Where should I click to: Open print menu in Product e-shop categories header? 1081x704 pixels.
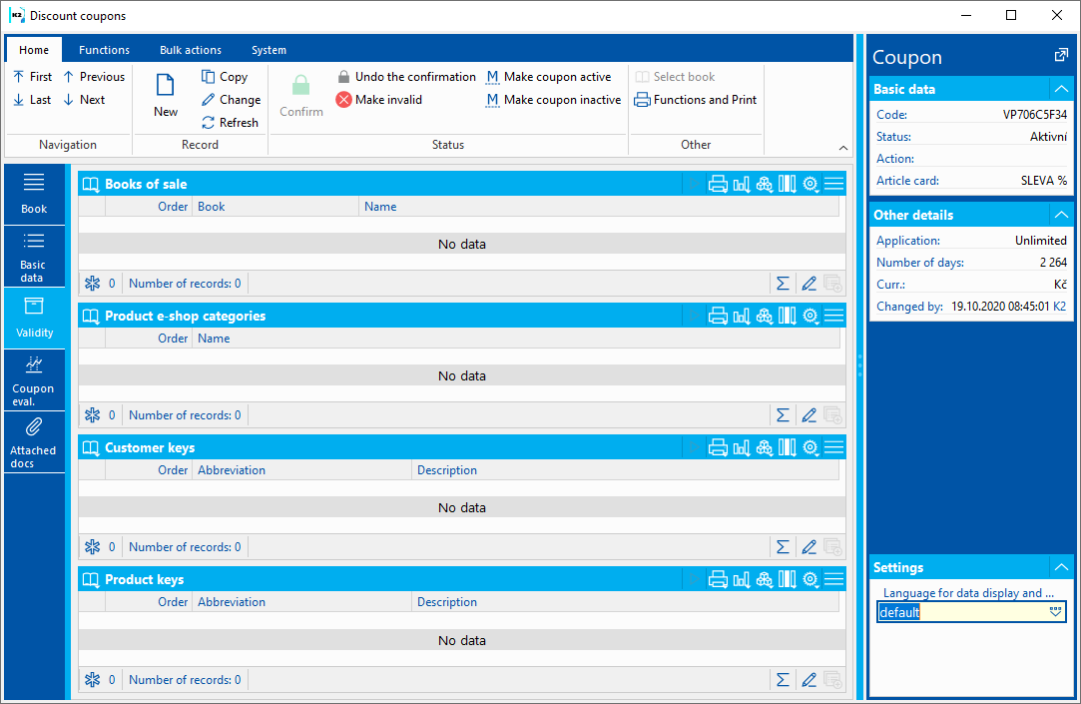pos(718,316)
